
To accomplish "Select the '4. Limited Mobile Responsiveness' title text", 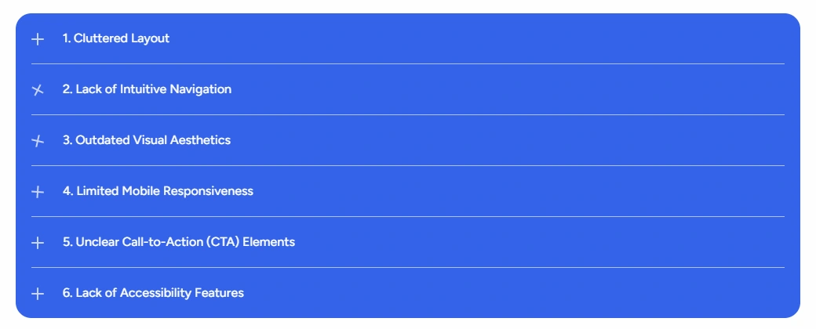I will (x=158, y=191).
